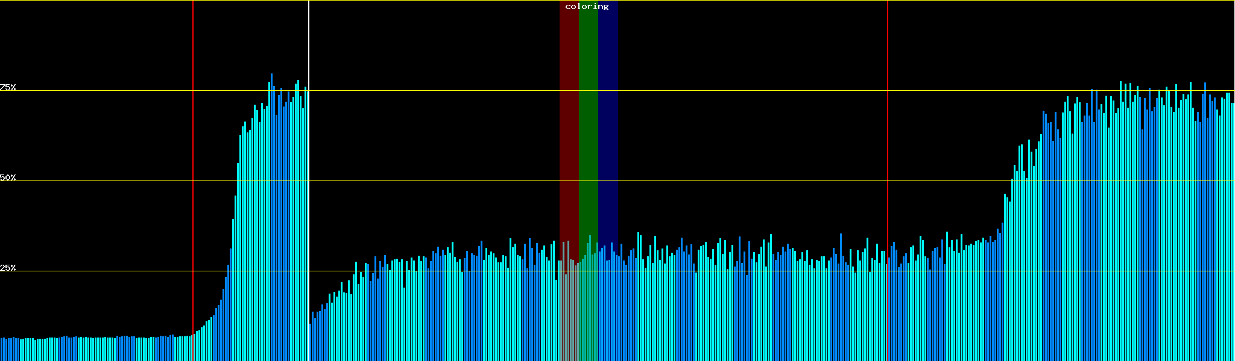1235x361 pixels.
Task: Click the "coloring" label at top
Action: (587, 7)
